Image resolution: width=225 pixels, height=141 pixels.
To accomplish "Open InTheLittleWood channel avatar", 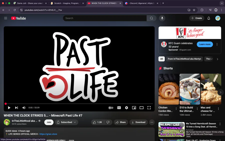I will 7,122.
